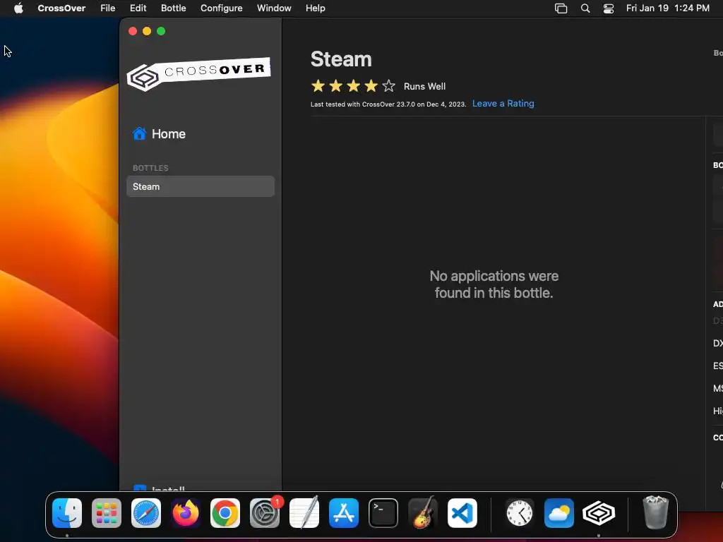The height and width of the screenshot is (542, 723).
Task: Open TextEdit from the Dock
Action: [x=304, y=512]
